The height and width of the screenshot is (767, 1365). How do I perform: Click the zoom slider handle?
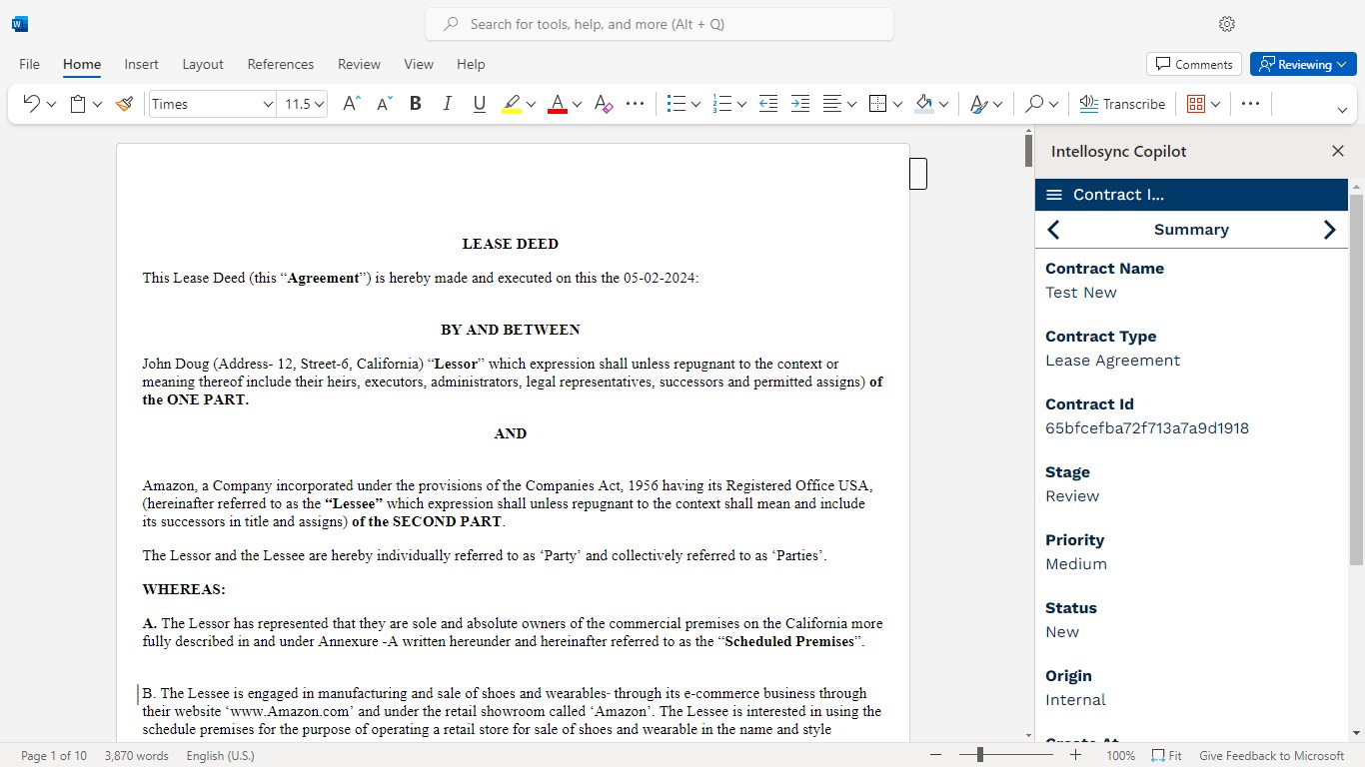pyautogui.click(x=980, y=756)
